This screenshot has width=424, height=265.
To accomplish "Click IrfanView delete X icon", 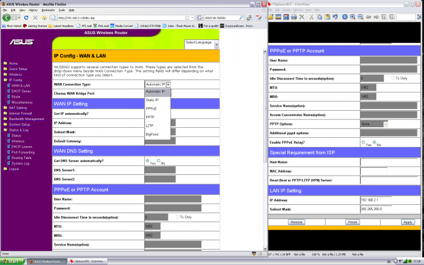I will pos(302,17).
